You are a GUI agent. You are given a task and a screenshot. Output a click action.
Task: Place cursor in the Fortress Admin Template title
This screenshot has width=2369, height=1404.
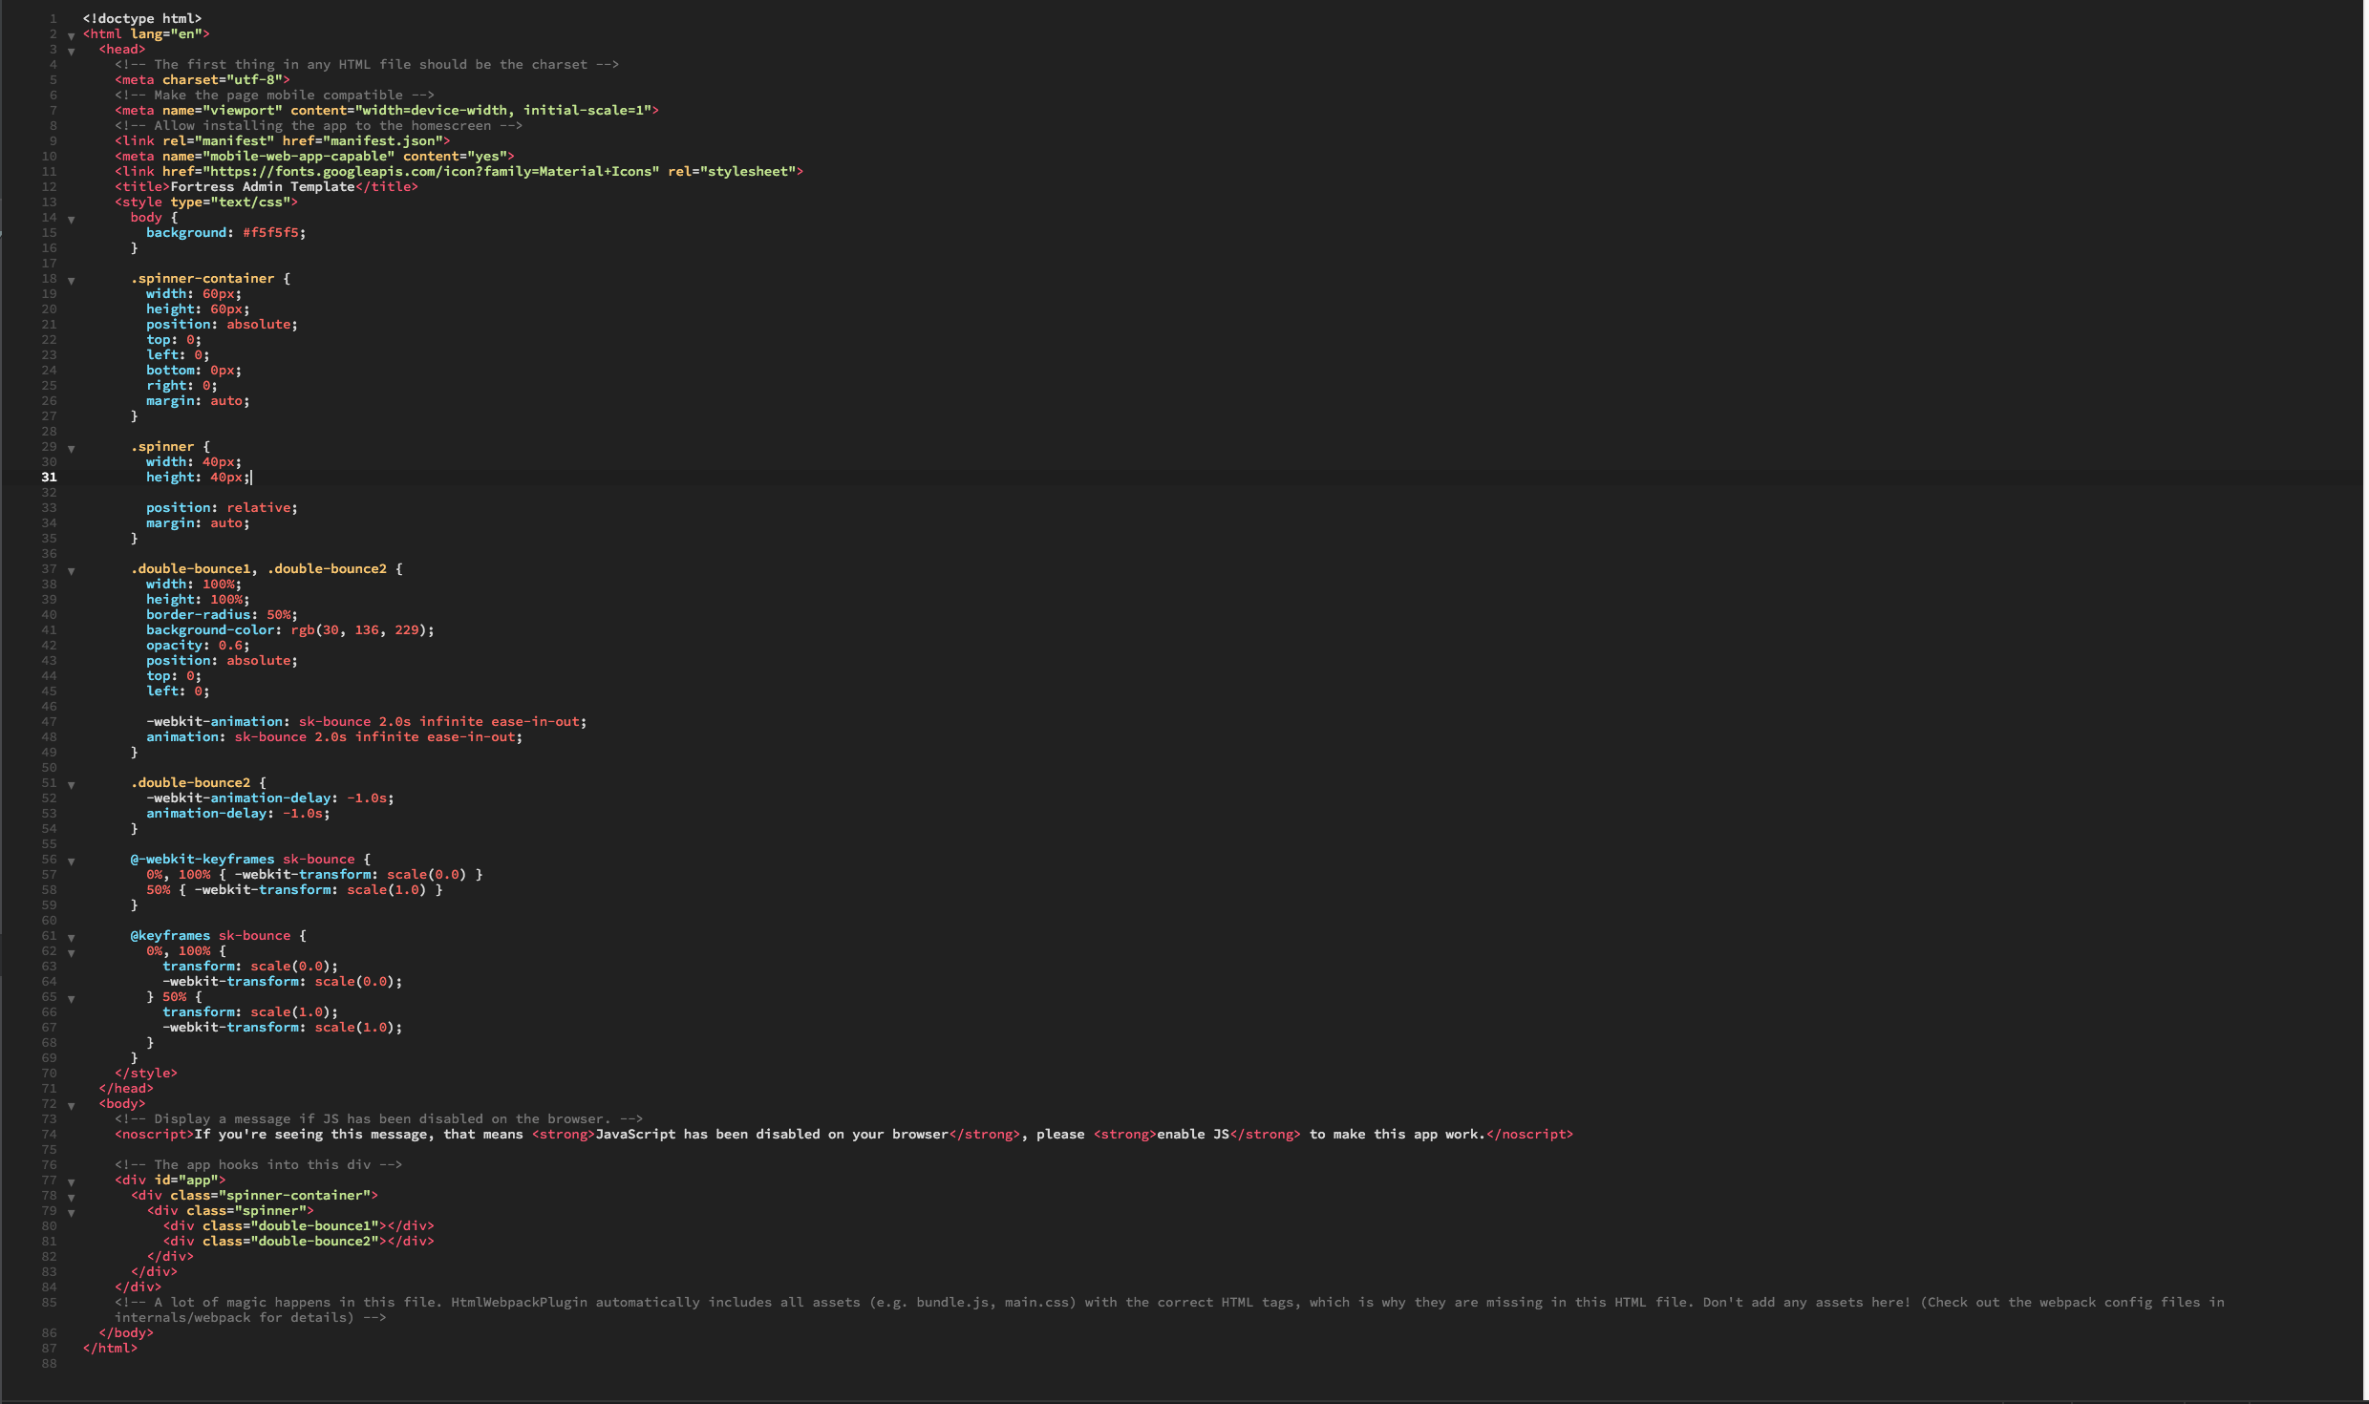pyautogui.click(x=261, y=186)
